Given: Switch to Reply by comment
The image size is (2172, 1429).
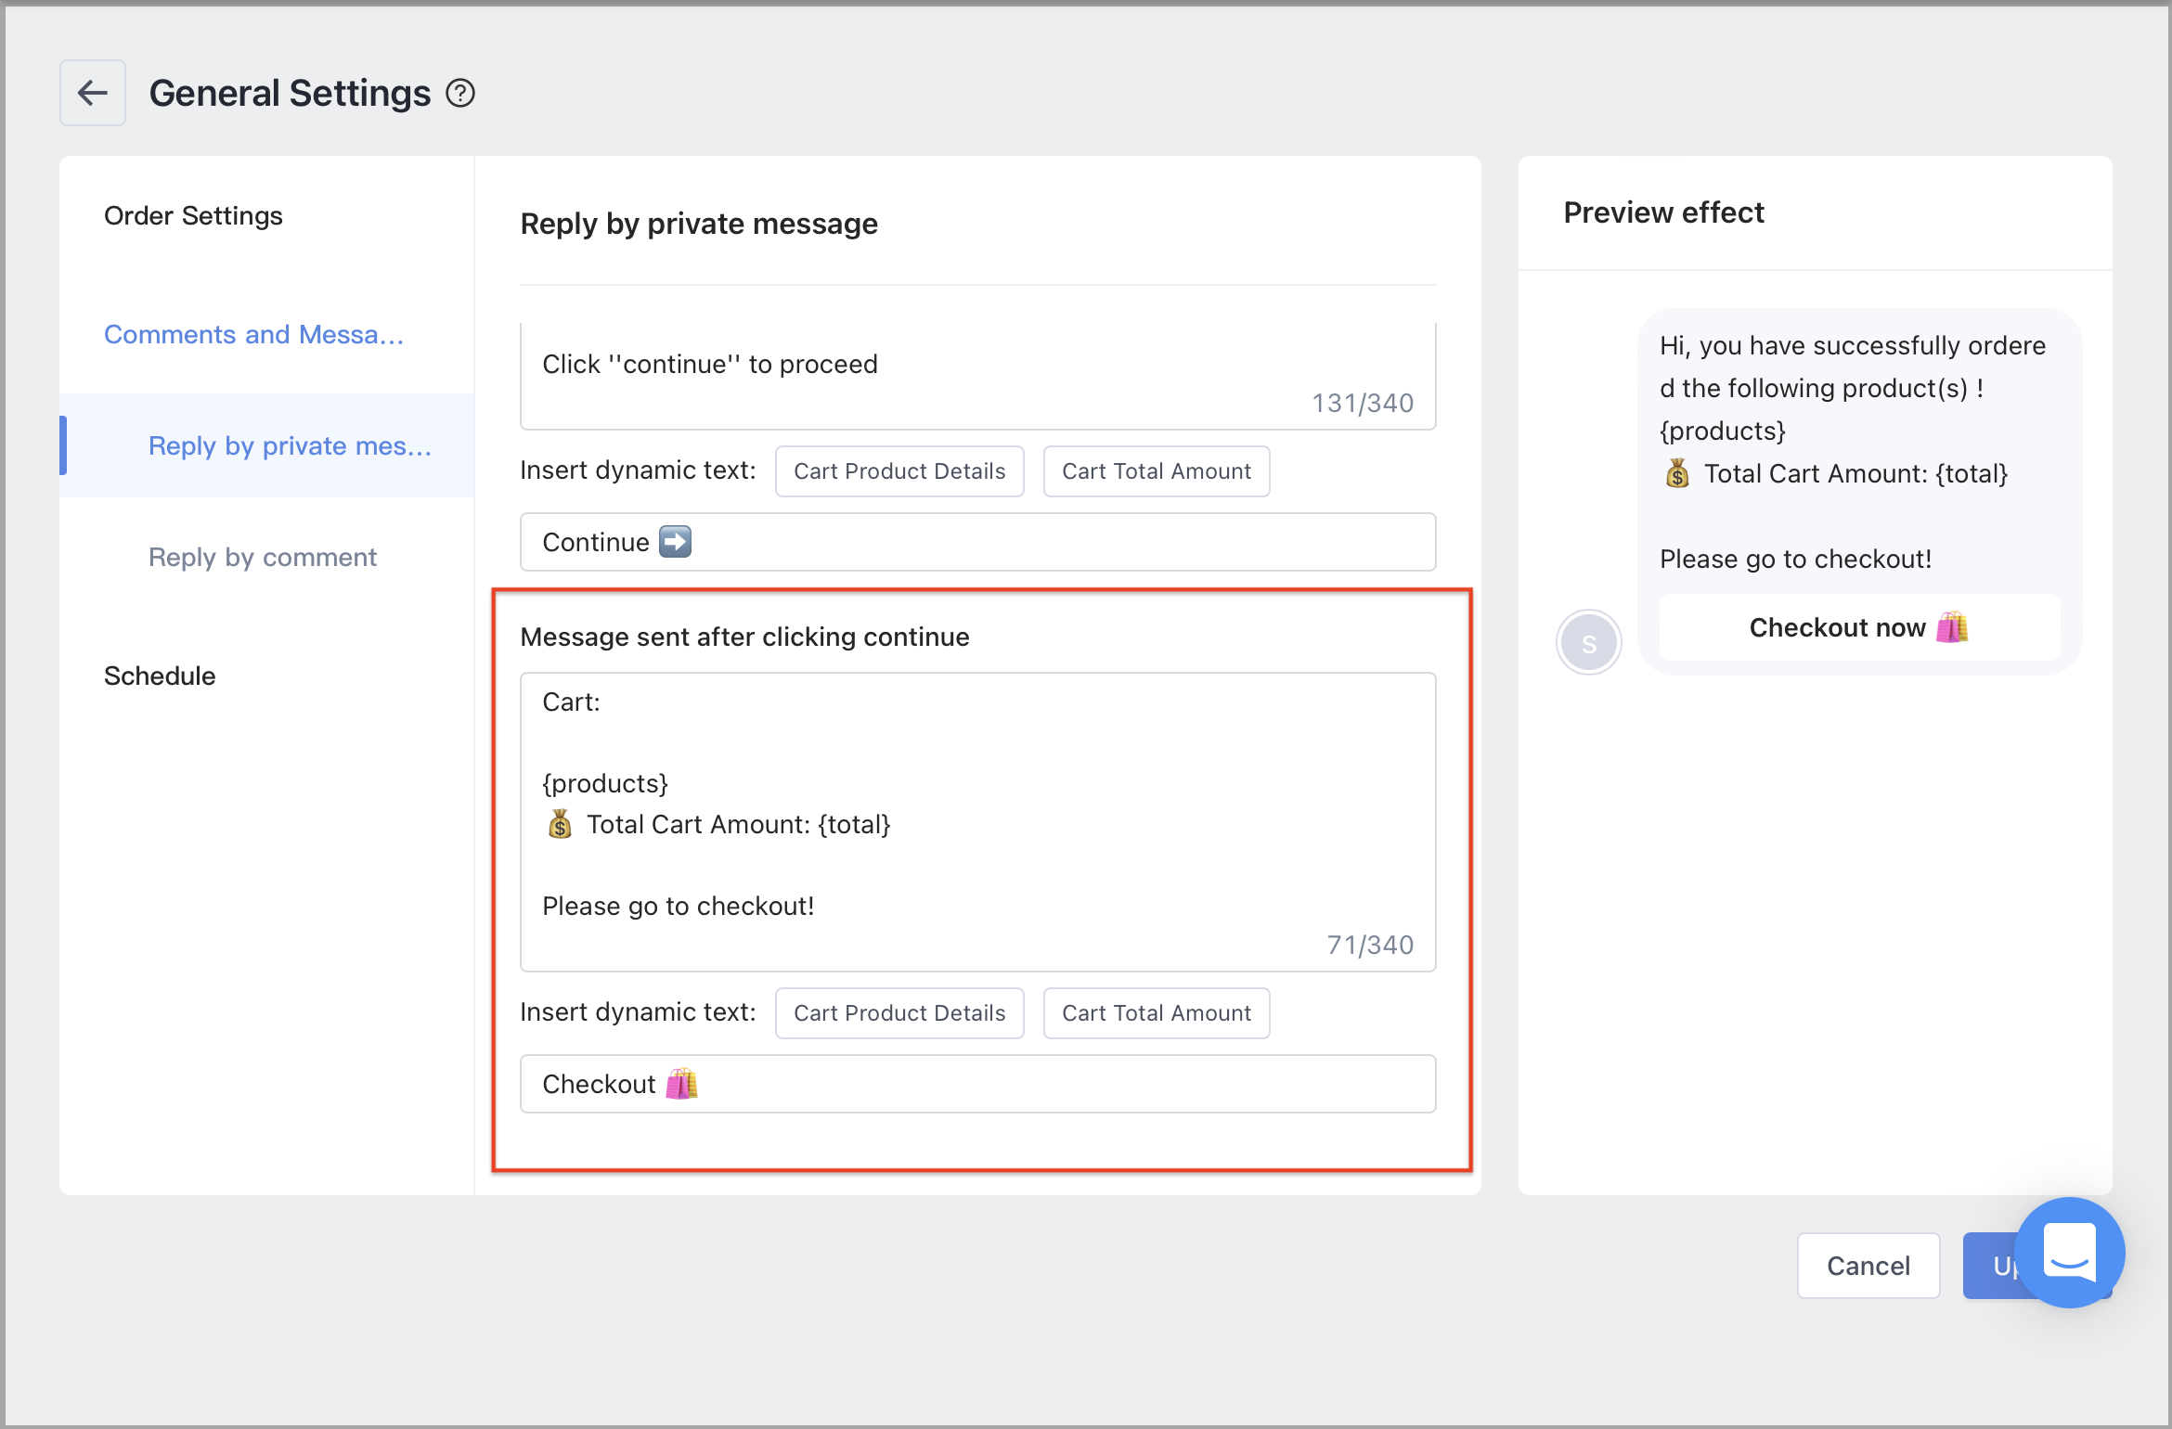Looking at the screenshot, I should click(x=263, y=557).
